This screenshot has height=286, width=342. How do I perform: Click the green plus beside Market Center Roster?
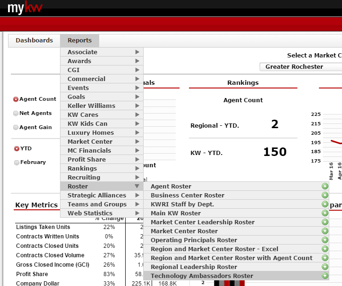click(325, 231)
